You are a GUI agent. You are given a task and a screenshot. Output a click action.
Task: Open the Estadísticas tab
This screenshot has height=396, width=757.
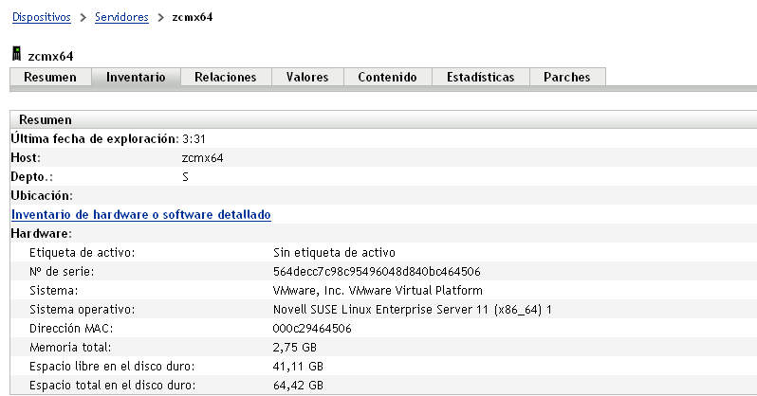coord(480,77)
